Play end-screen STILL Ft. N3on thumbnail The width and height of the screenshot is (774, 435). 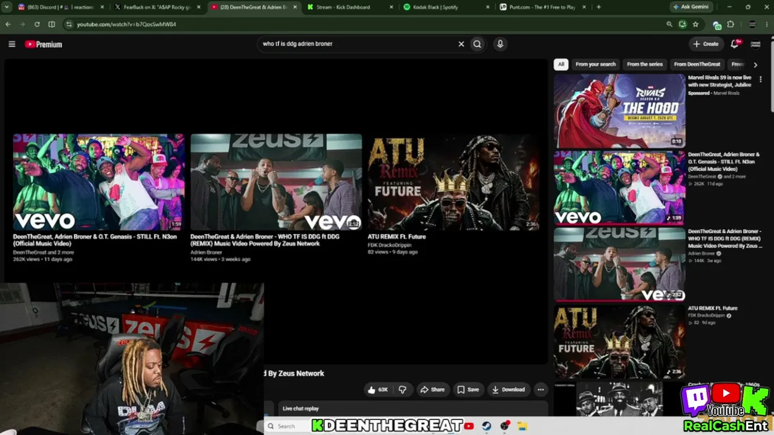[x=99, y=182]
